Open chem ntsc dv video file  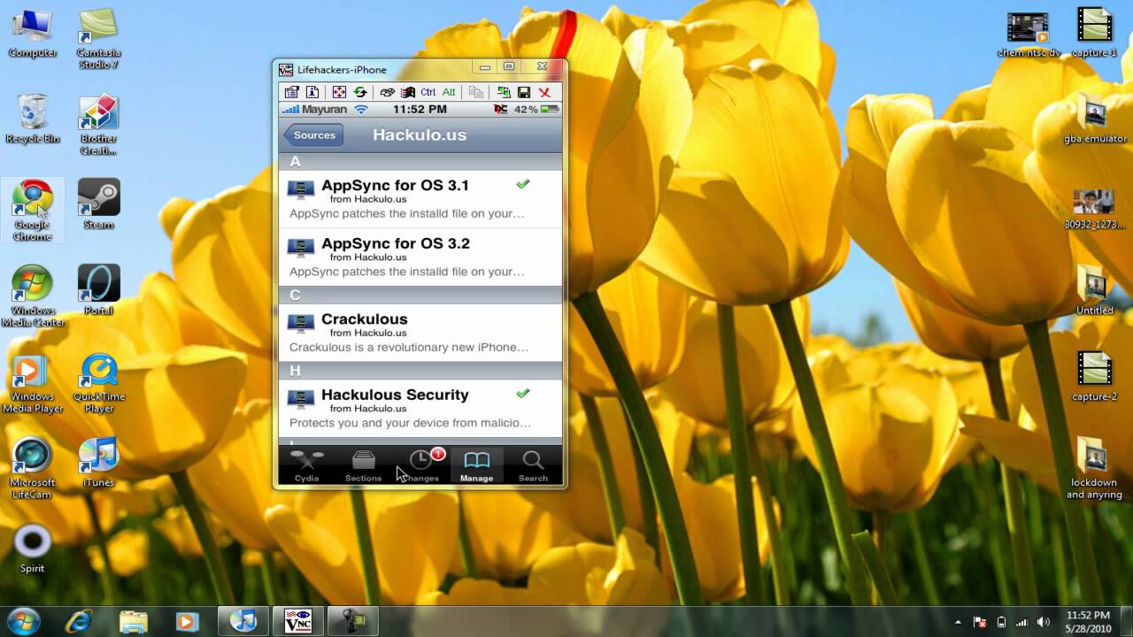(x=1028, y=34)
